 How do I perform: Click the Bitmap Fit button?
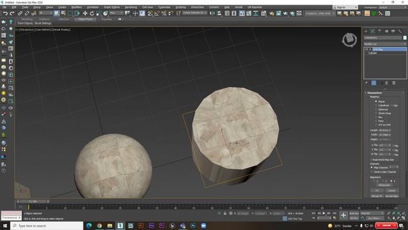377,196
